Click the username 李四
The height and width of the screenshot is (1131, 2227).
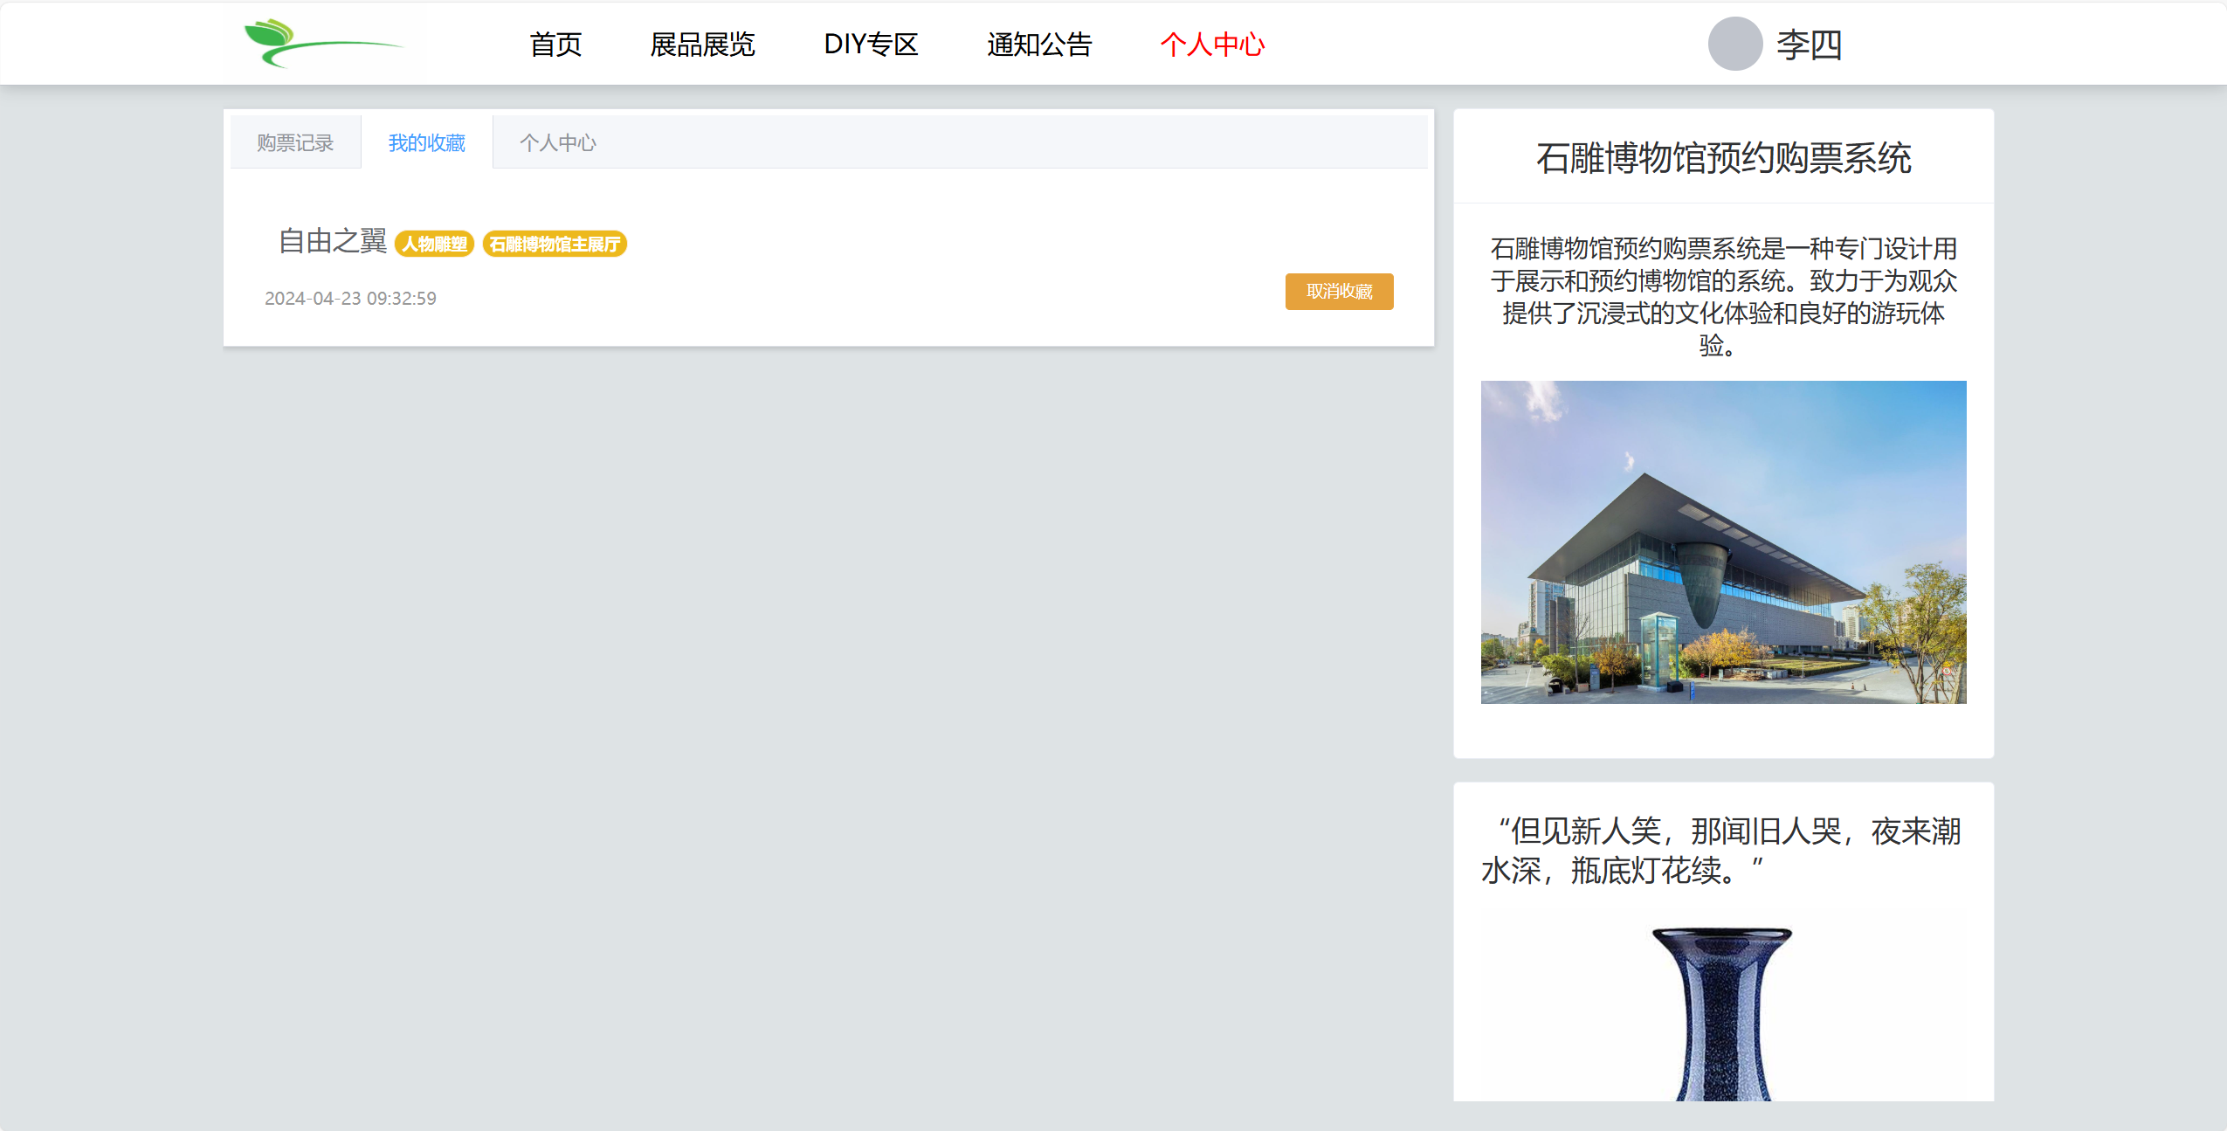(1809, 44)
